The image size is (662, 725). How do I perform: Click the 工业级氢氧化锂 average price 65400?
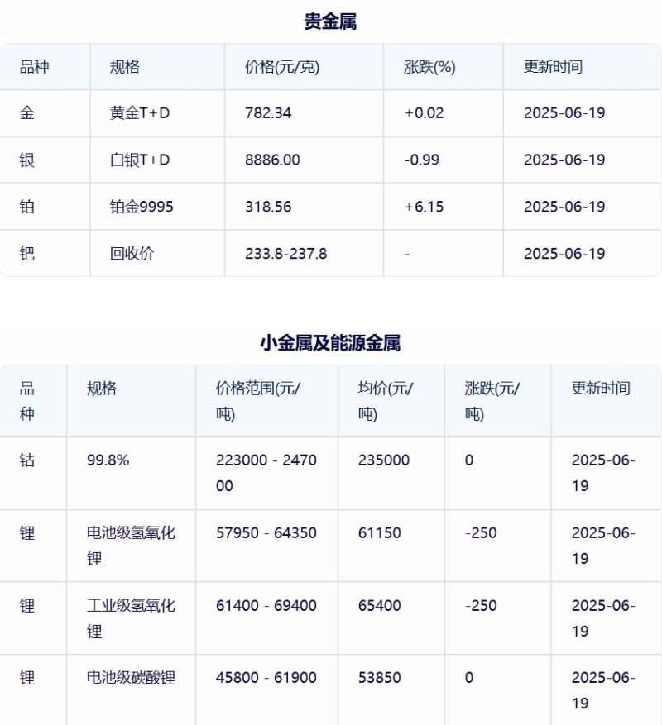380,605
